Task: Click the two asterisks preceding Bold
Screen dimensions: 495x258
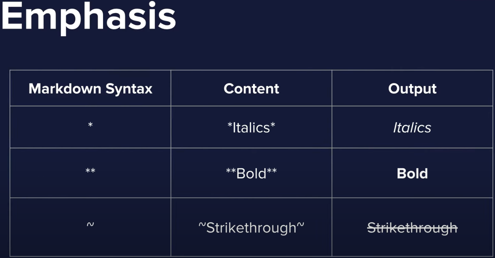Action: [x=231, y=171]
